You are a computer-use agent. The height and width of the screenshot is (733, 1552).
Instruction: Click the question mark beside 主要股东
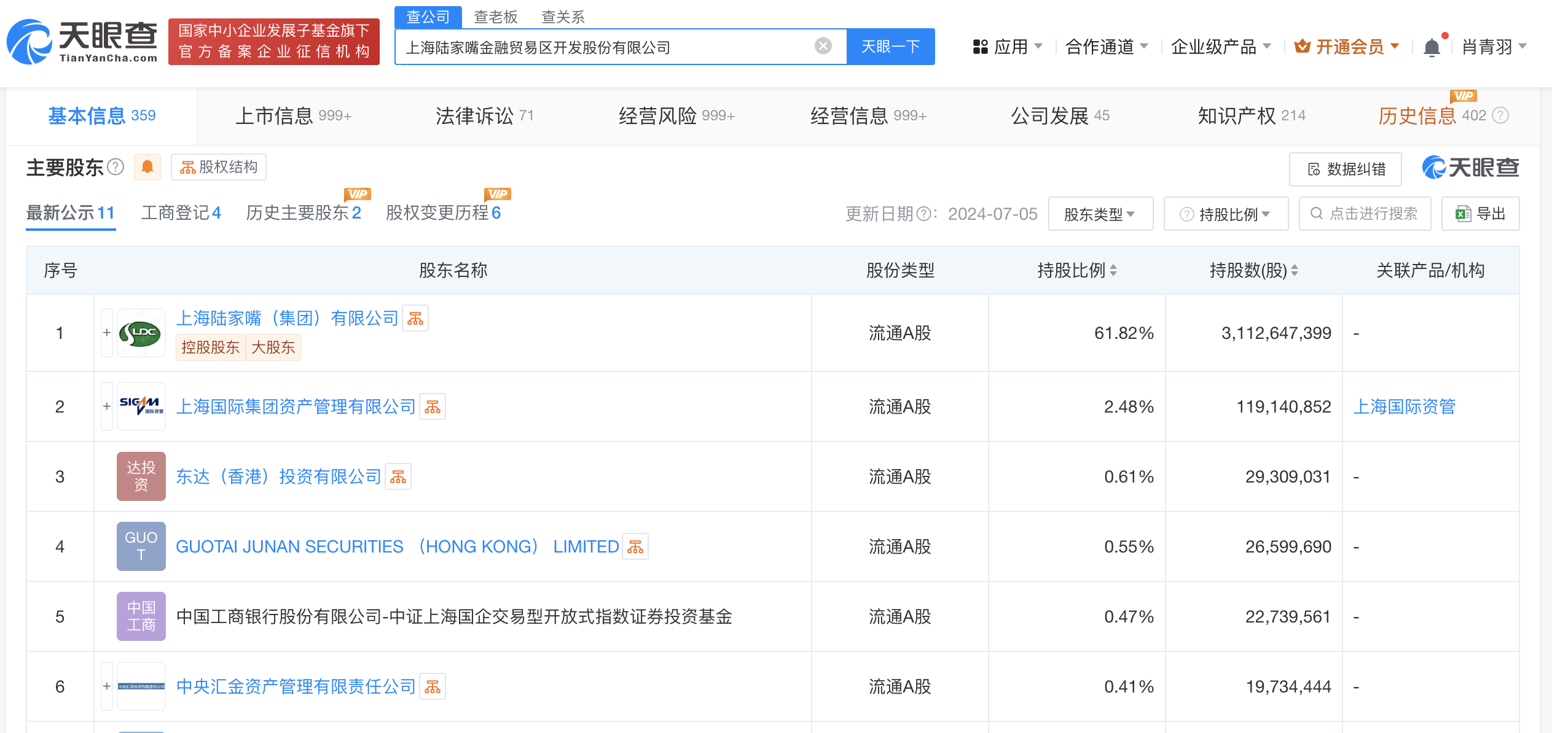pos(116,167)
